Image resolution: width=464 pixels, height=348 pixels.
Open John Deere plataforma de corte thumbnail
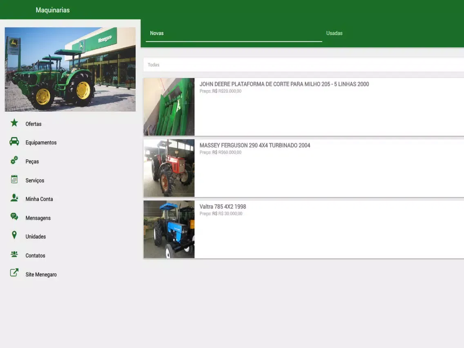pos(169,107)
